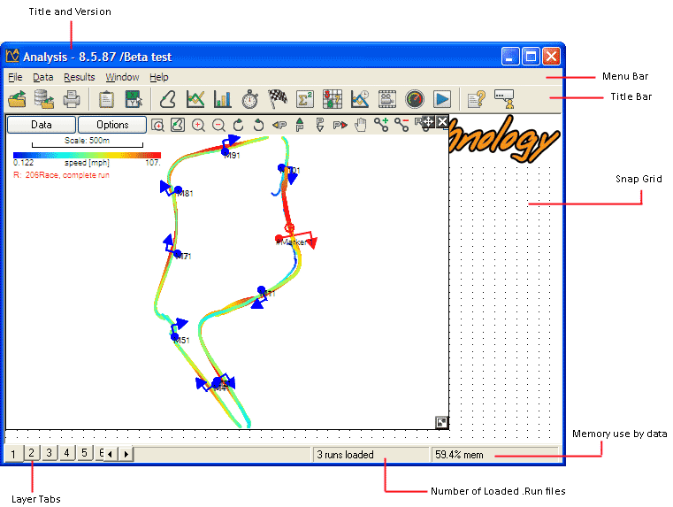673x507 pixels.
Task: Click the open file folder icon
Action: click(x=17, y=99)
